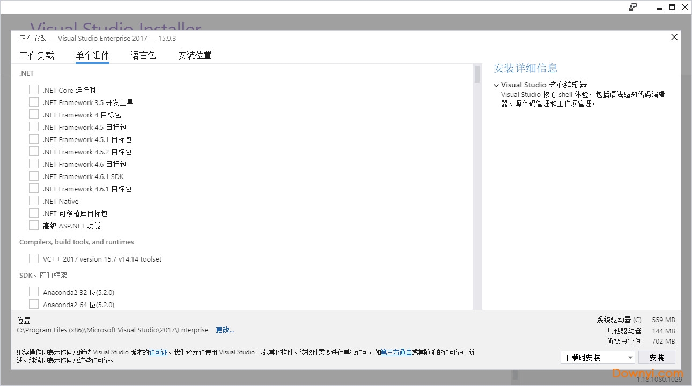This screenshot has height=386, width=692.
Task: Check the .NET Core 运行时 checkbox
Action: (x=34, y=90)
